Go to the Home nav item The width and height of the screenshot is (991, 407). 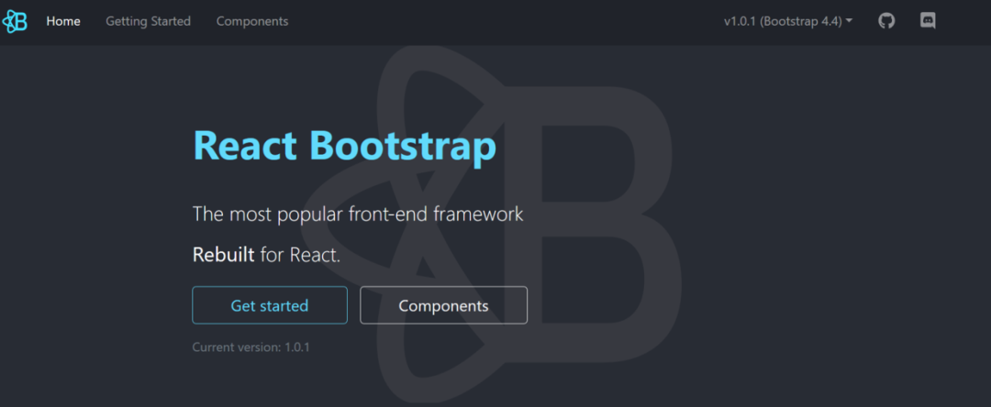63,21
